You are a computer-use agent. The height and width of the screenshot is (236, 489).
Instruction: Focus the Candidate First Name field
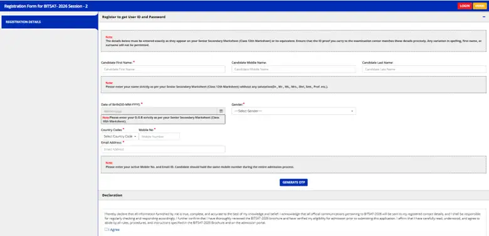pos(163,69)
